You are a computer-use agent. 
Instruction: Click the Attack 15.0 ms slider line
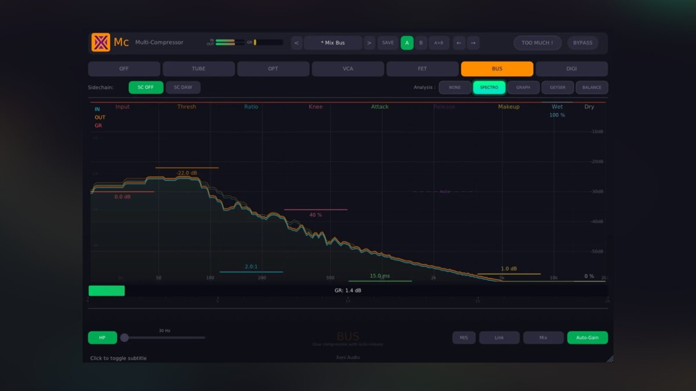pos(380,281)
